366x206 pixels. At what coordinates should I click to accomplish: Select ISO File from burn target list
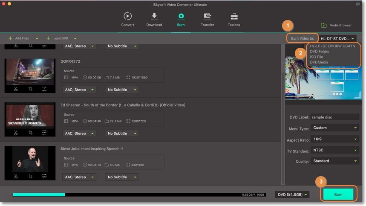click(x=317, y=57)
